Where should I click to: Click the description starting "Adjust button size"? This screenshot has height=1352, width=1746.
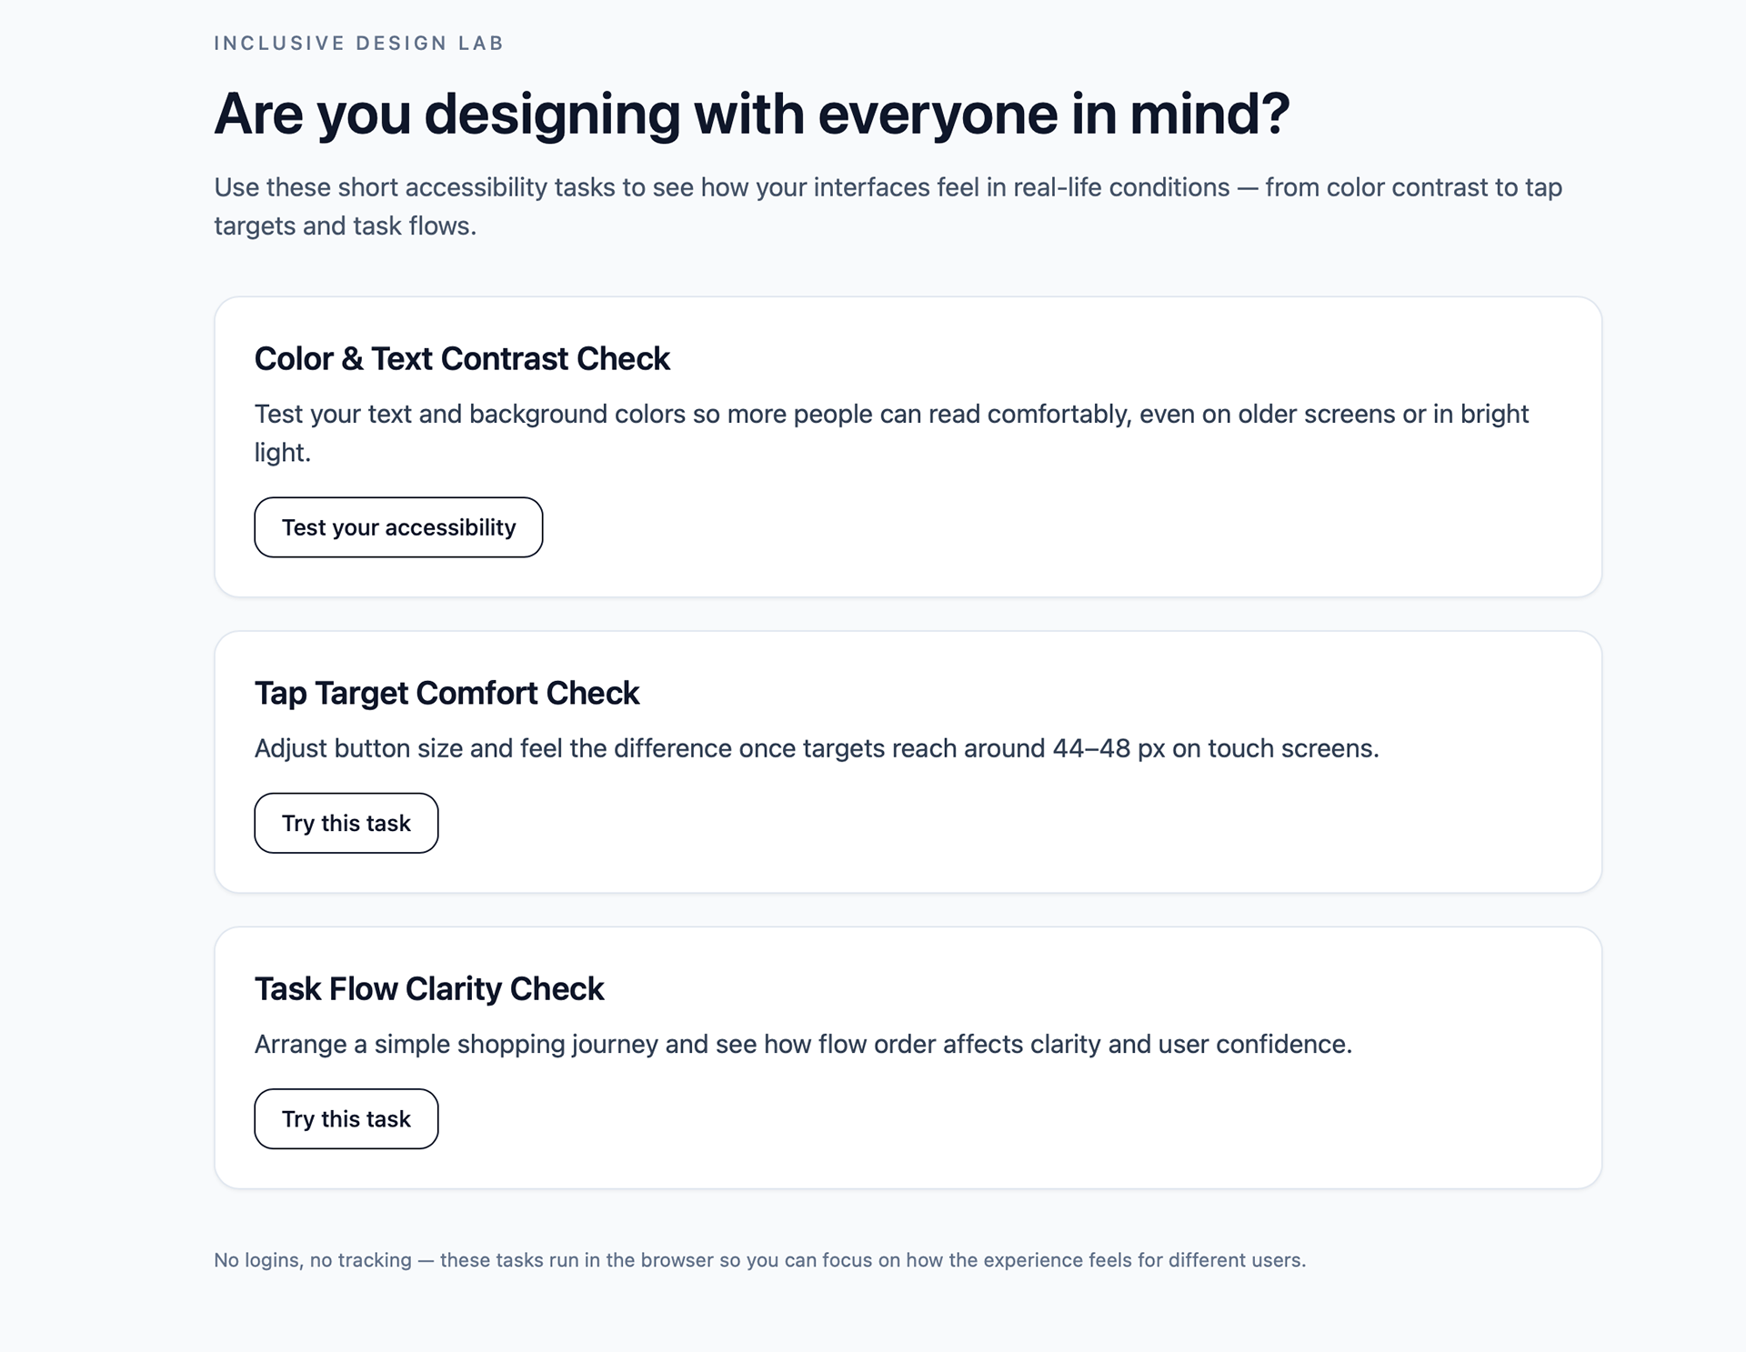(x=816, y=748)
